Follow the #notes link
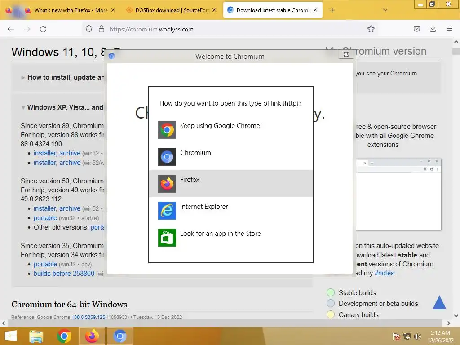This screenshot has width=460, height=345. coord(385,273)
